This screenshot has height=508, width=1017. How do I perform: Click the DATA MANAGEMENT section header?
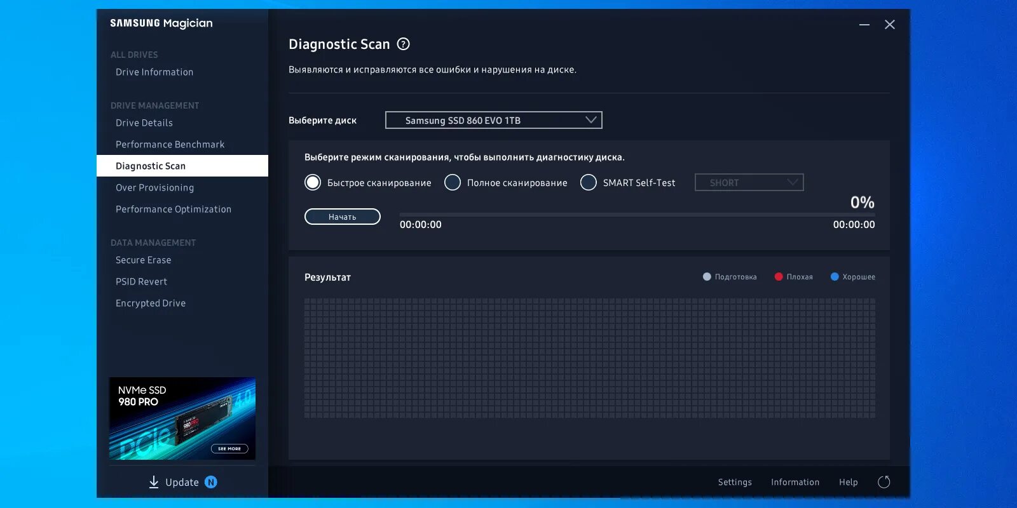(153, 243)
